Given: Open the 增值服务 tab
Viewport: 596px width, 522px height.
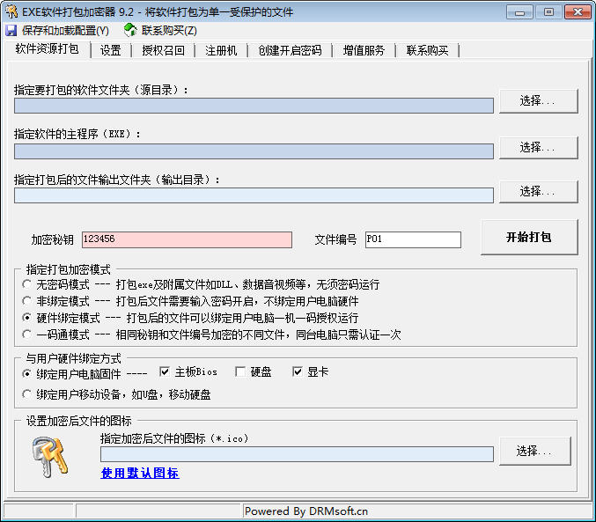Looking at the screenshot, I should (x=364, y=50).
